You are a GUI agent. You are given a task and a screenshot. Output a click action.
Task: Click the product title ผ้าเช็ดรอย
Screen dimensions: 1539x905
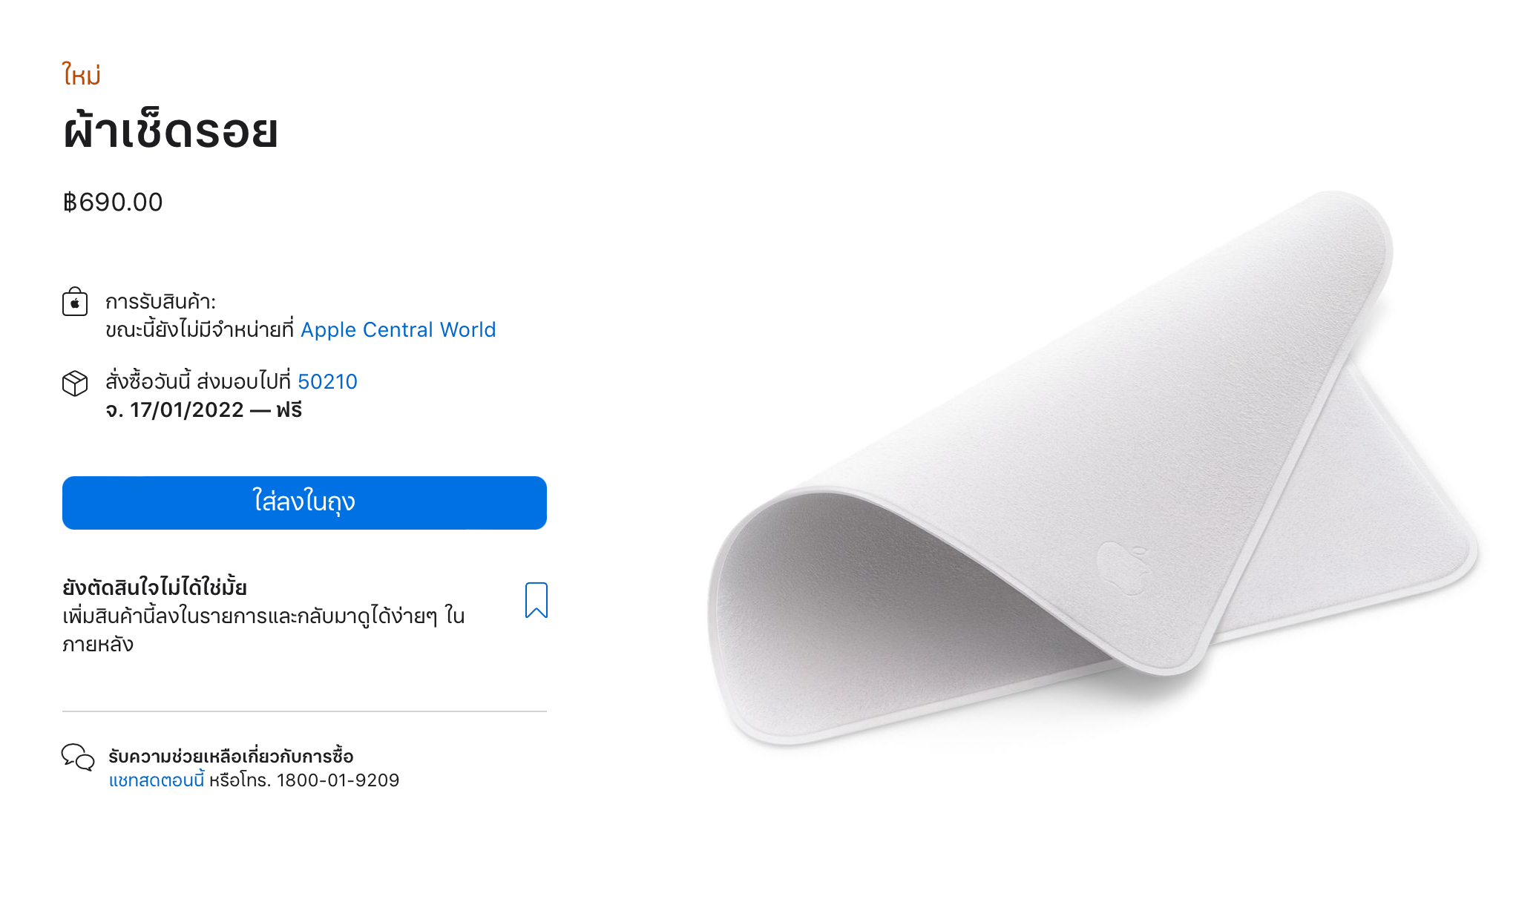171,132
